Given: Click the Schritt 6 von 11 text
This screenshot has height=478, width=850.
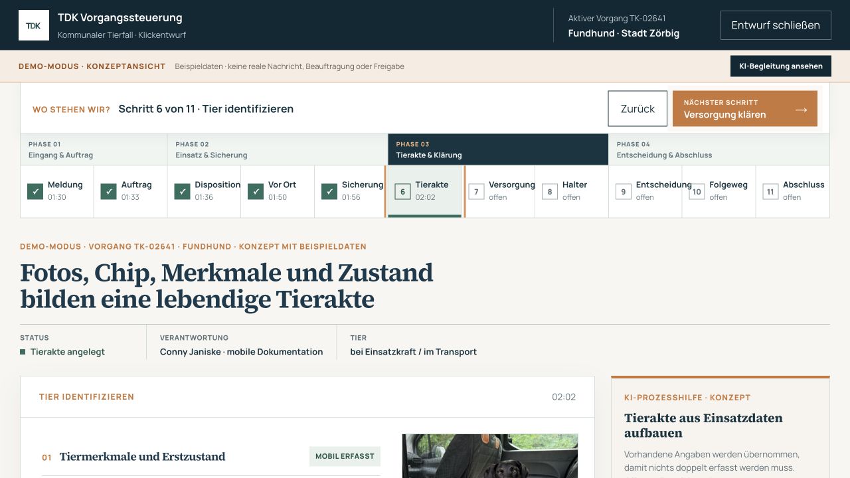Looking at the screenshot, I should (x=156, y=109).
